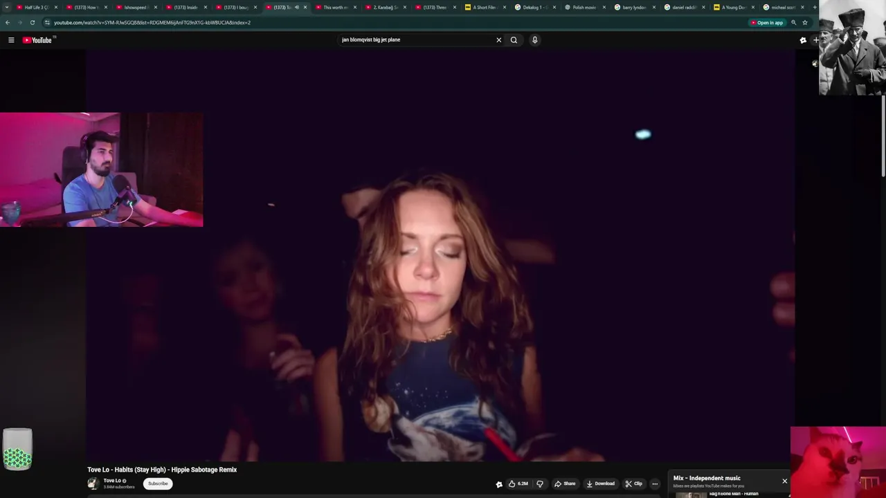Create a Clip of the video
Viewport: 886px width, 498px height.
pyautogui.click(x=633, y=483)
